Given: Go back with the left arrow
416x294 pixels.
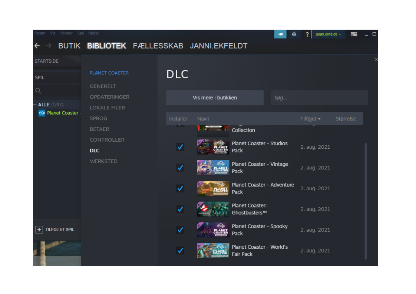Looking at the screenshot, I should point(37,46).
